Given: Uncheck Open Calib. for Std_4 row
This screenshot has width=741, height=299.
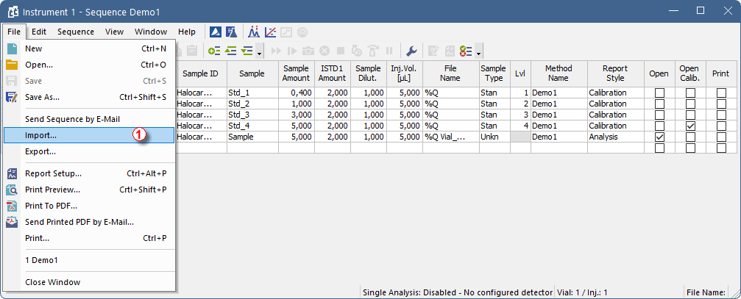Looking at the screenshot, I should click(x=690, y=126).
